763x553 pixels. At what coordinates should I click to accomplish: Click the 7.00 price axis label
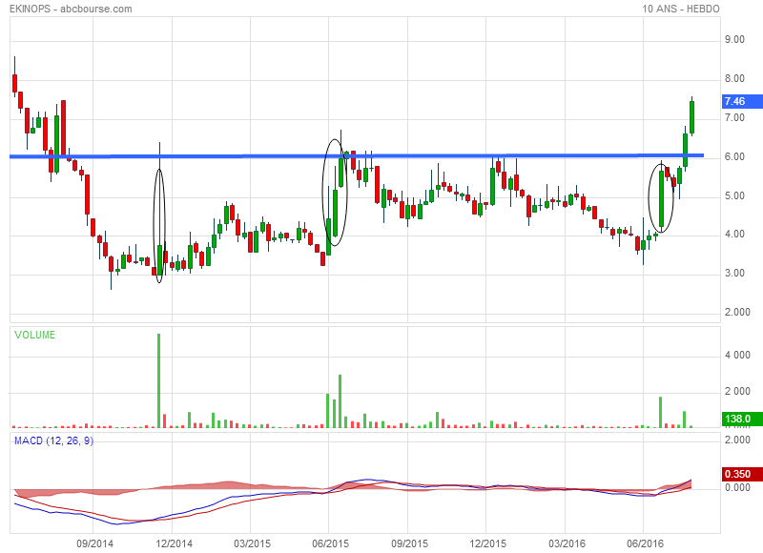coord(734,117)
